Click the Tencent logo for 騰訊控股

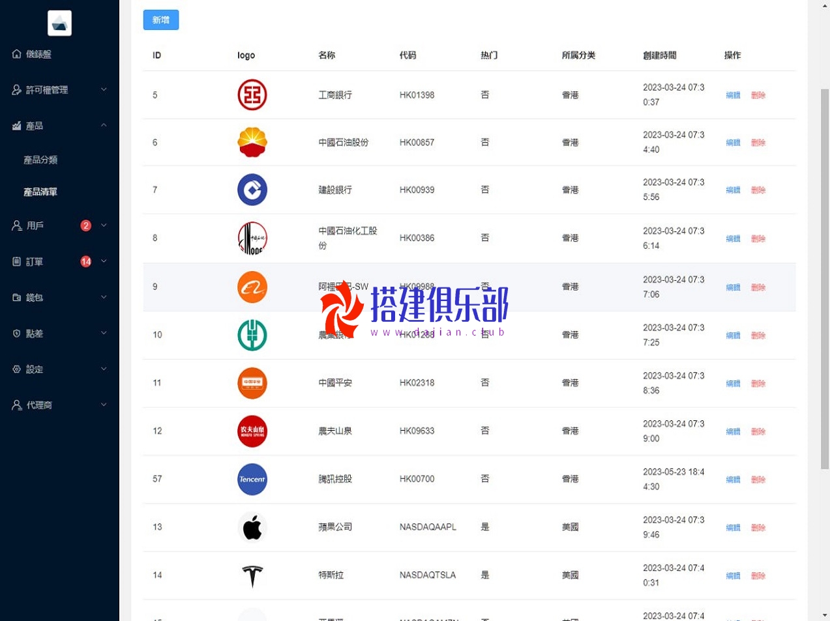pos(252,479)
